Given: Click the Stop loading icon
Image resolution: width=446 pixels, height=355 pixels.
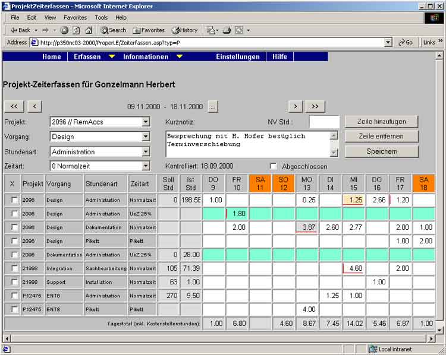Looking at the screenshot, I should (65, 30).
